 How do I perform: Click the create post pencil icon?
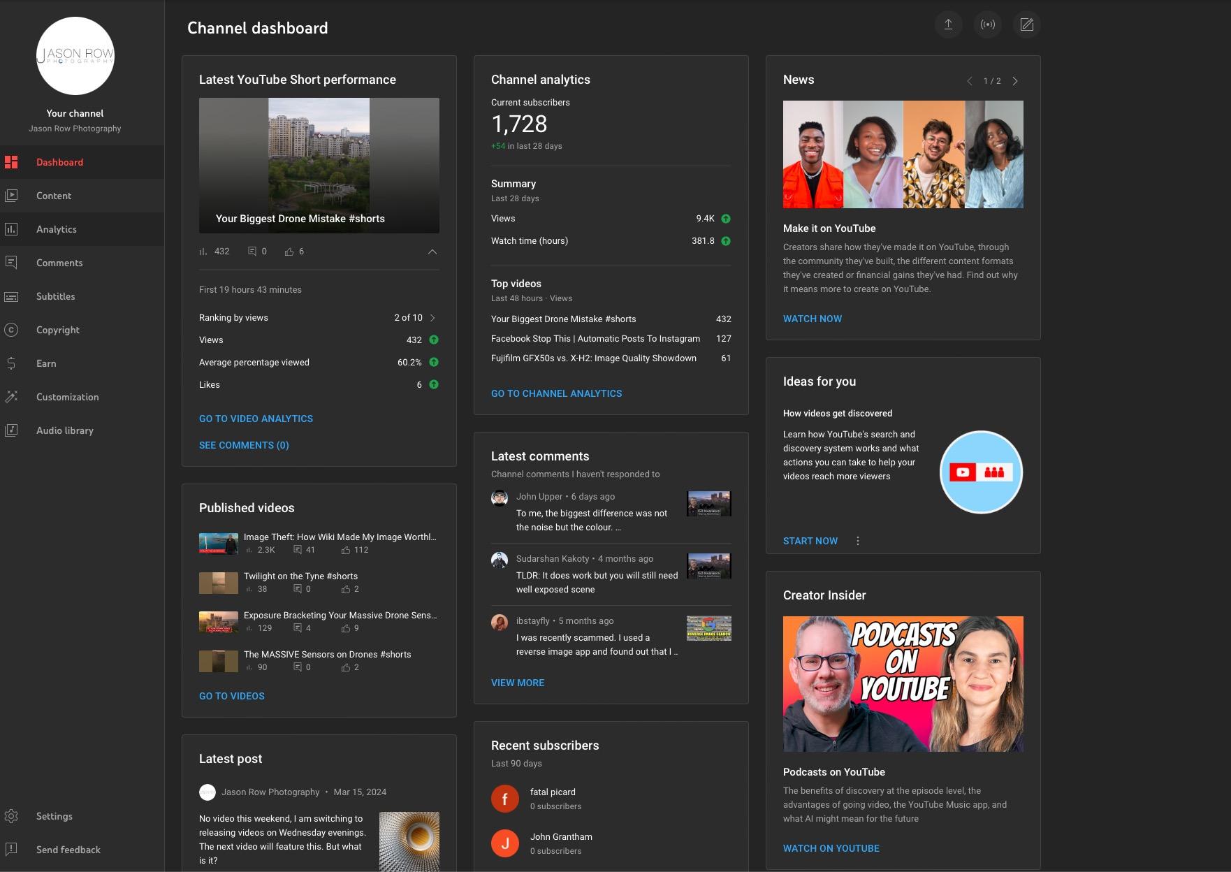pyautogui.click(x=1026, y=24)
